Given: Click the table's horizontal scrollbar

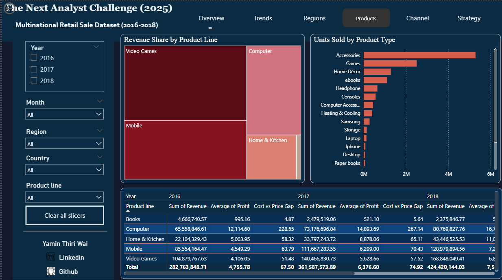Looking at the screenshot, I should (239, 273).
